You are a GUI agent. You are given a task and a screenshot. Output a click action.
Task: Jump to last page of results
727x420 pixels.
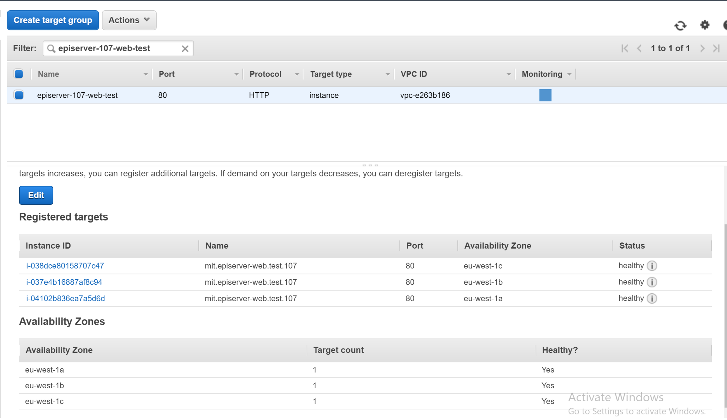[x=716, y=48]
